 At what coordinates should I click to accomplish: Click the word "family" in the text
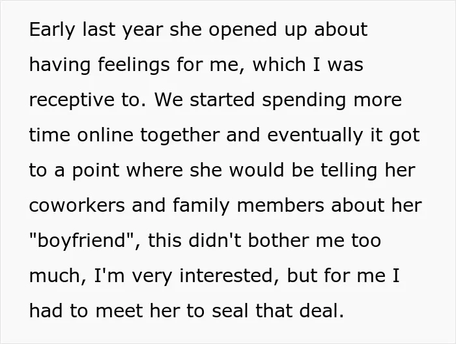pos(201,207)
